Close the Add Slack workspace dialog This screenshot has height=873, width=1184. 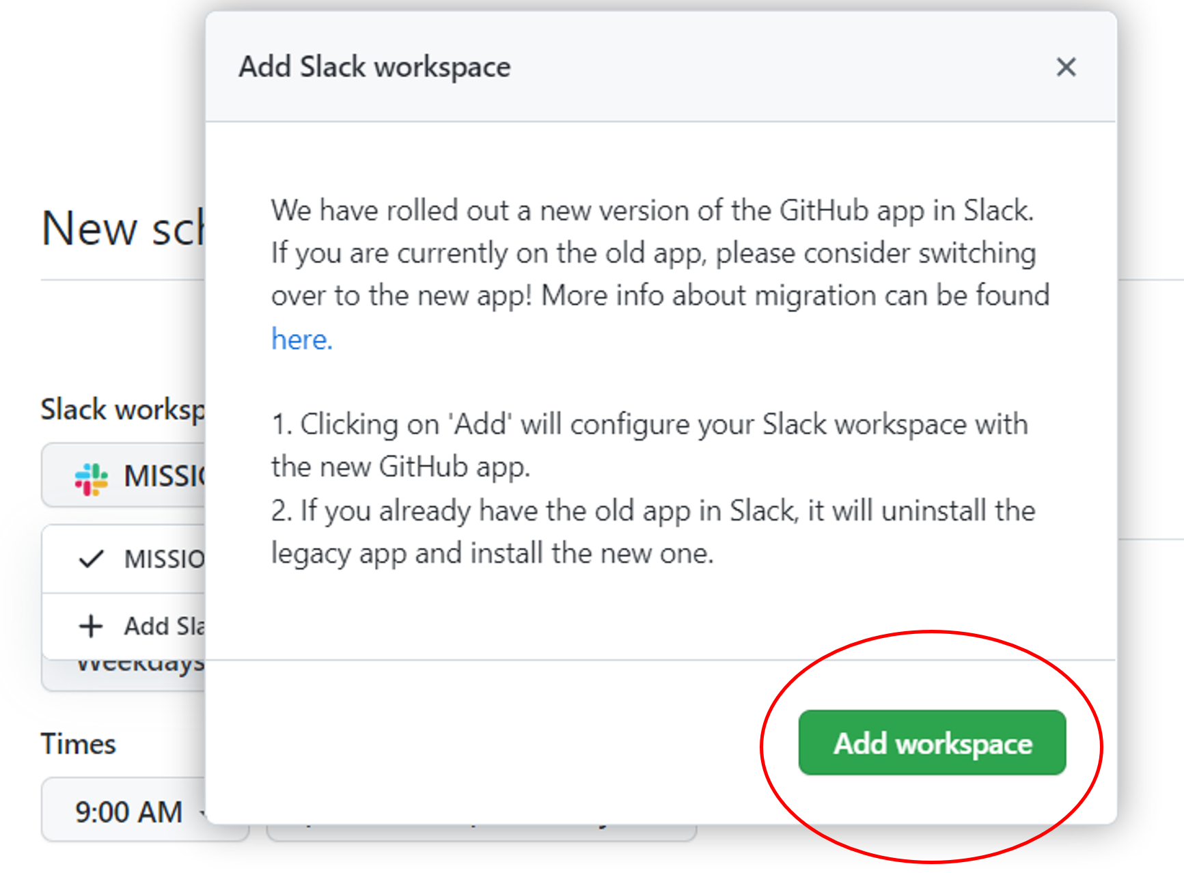[x=1066, y=67]
